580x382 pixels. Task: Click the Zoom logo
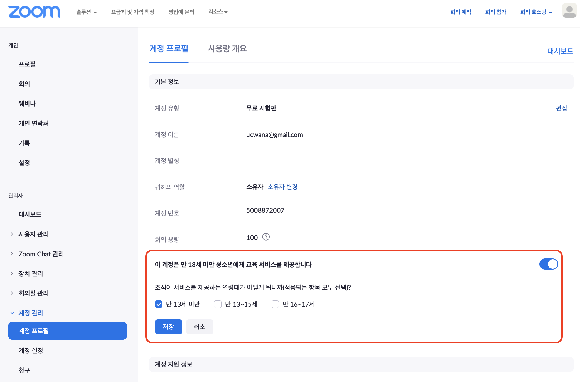coord(34,12)
